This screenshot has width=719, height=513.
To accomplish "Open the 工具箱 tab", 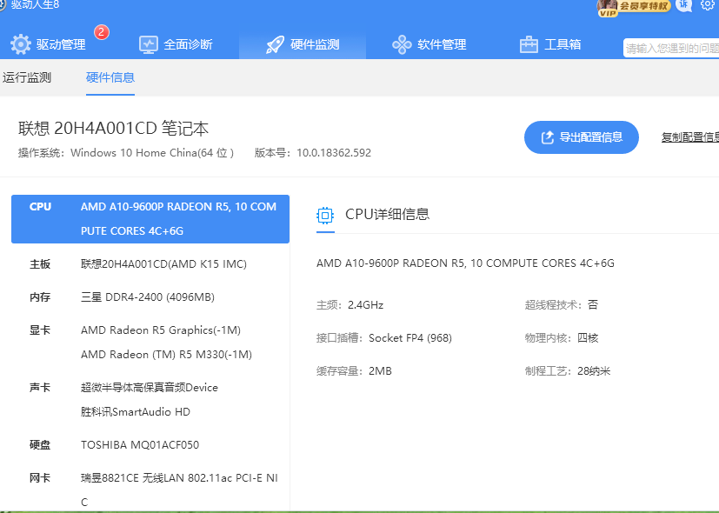I will point(550,44).
